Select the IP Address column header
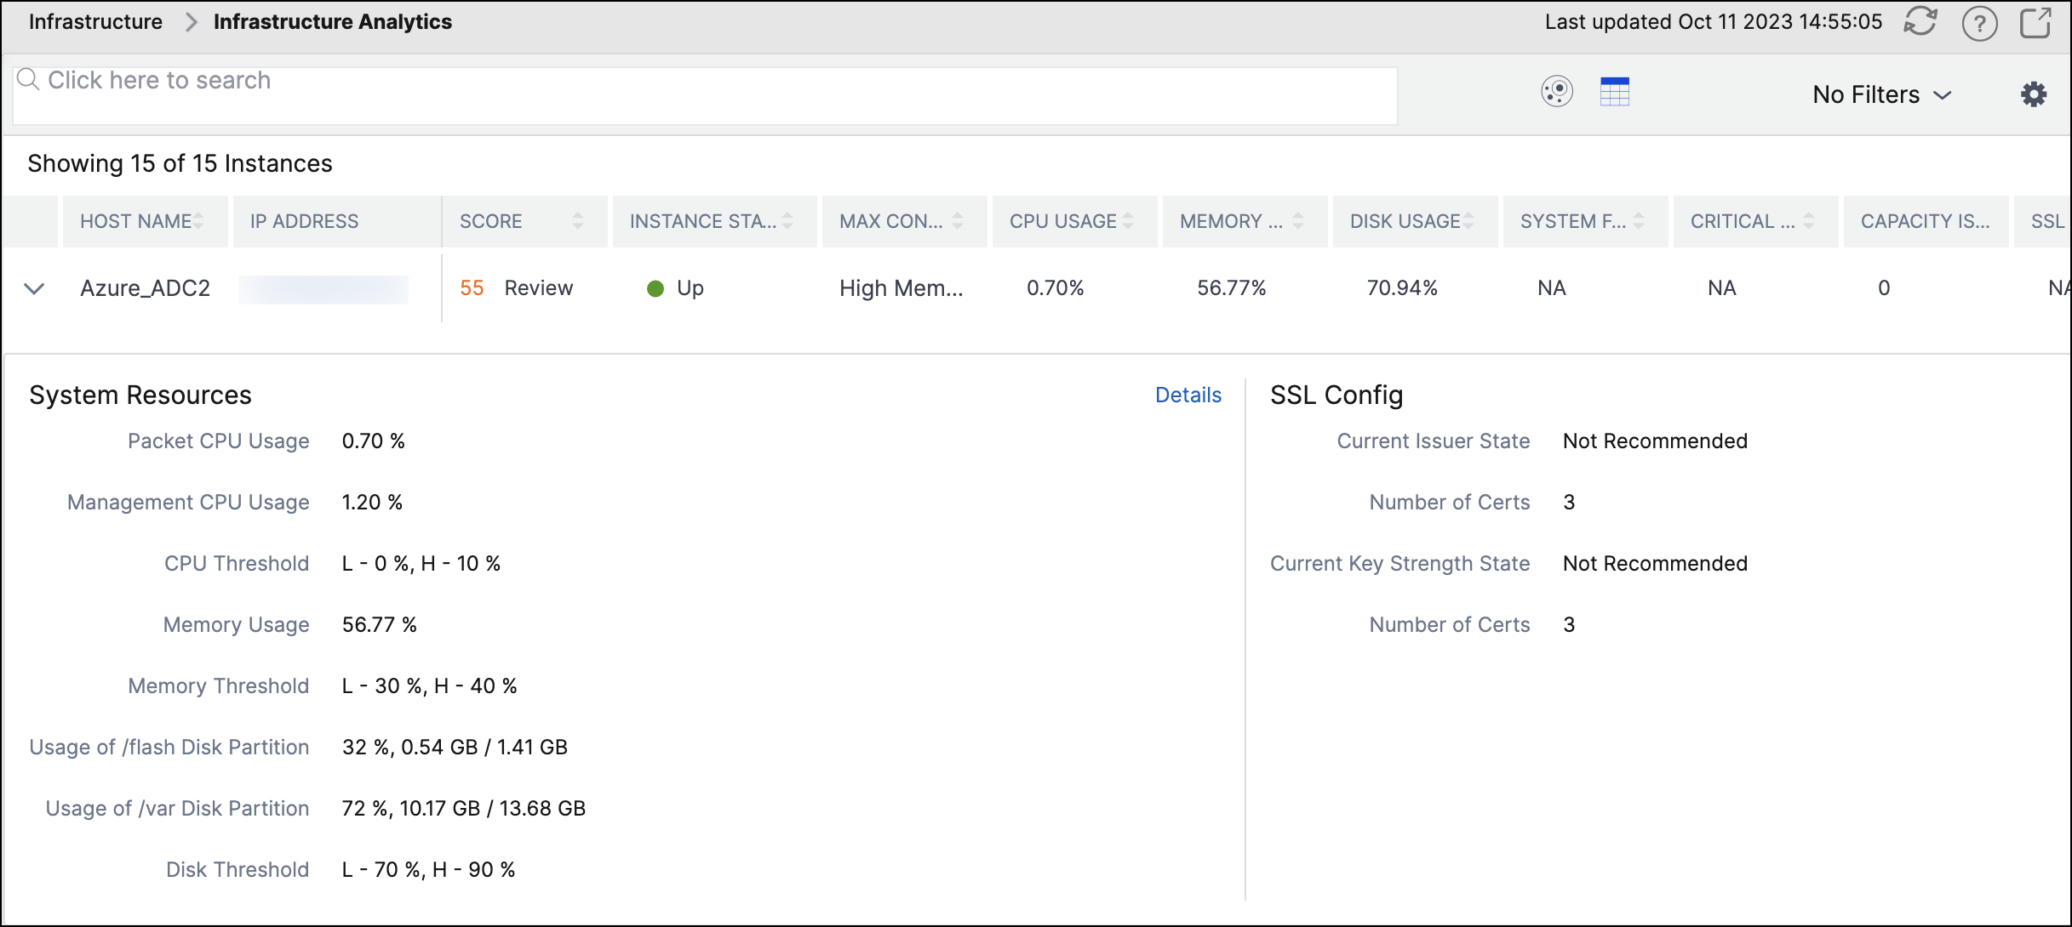The height and width of the screenshot is (927, 2072). click(337, 221)
